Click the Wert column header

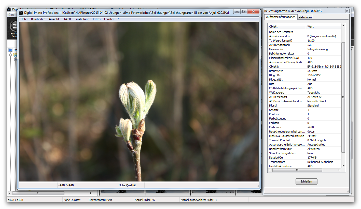[x=324, y=27]
